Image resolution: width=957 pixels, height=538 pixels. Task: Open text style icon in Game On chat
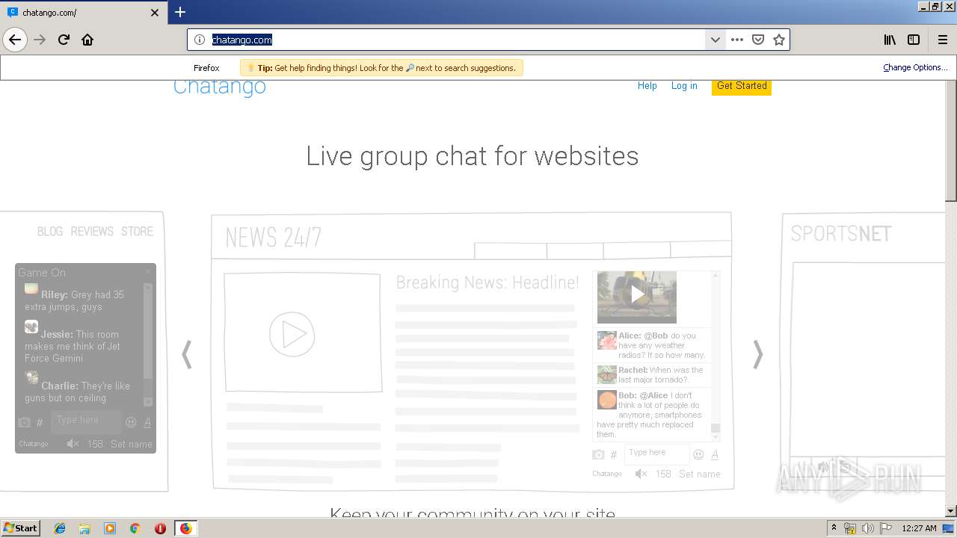pos(147,422)
